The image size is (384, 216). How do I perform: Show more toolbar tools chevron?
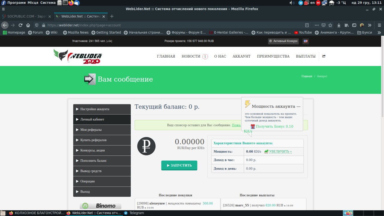pyautogui.click(x=370, y=25)
